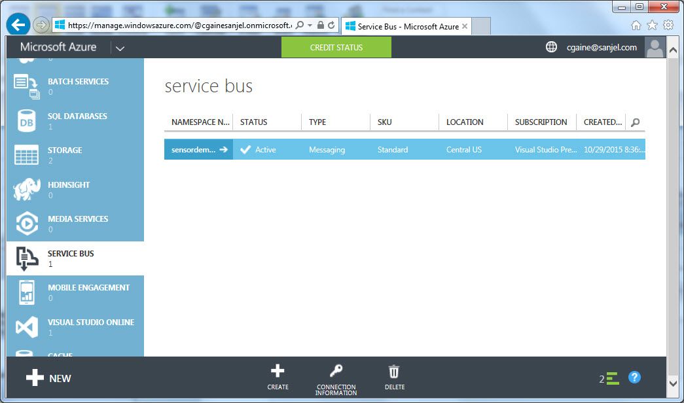
Task: Open the Visual Studio Online icon
Action: (x=27, y=326)
